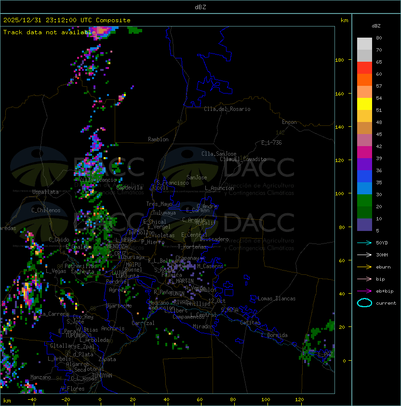Select the 'Anchoris' label
Image resolution: width=401 pixels, height=406 pixels.
pyautogui.click(x=113, y=328)
